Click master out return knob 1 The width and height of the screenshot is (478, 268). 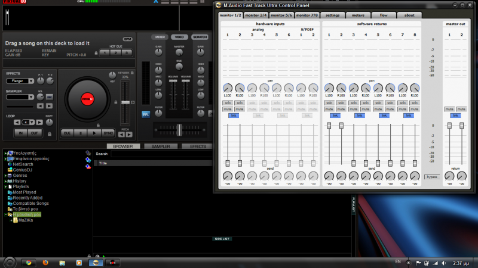click(x=449, y=176)
